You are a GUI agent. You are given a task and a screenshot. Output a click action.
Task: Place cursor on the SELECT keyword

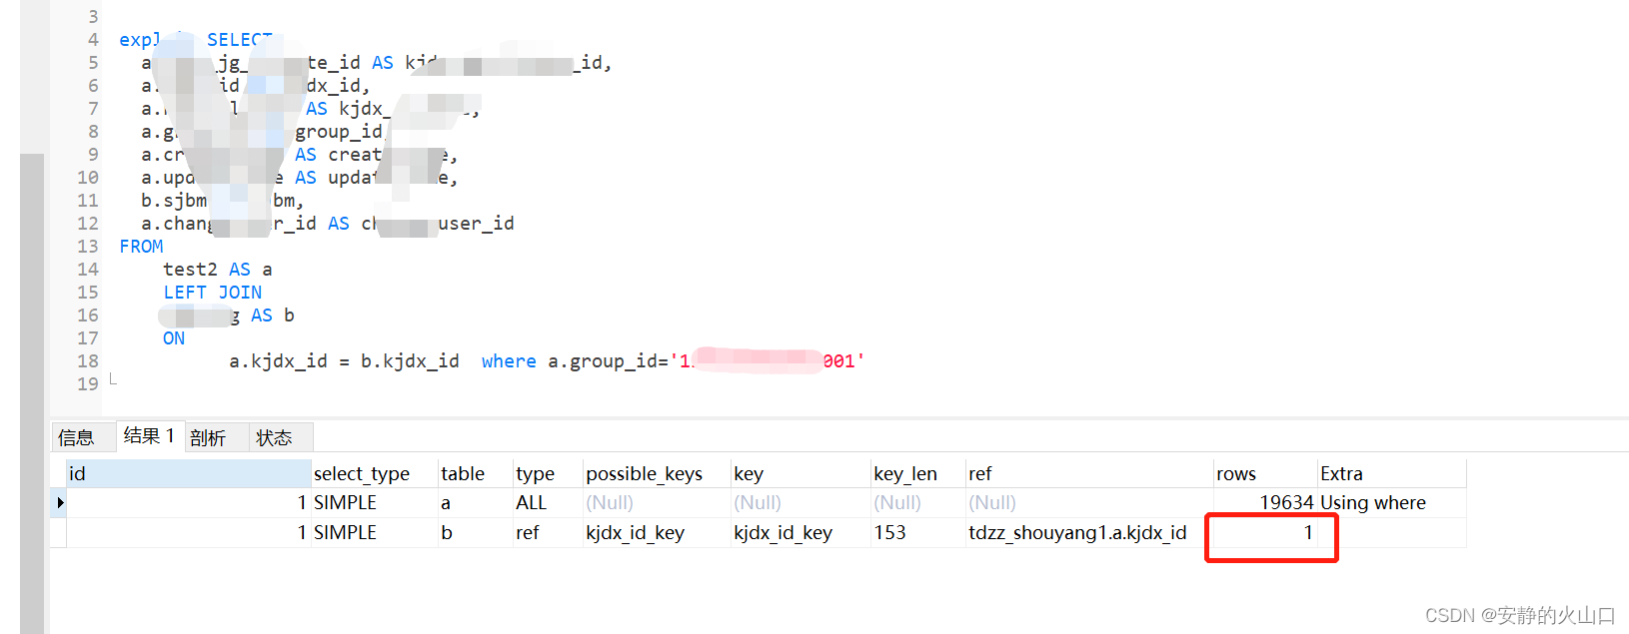click(x=240, y=39)
